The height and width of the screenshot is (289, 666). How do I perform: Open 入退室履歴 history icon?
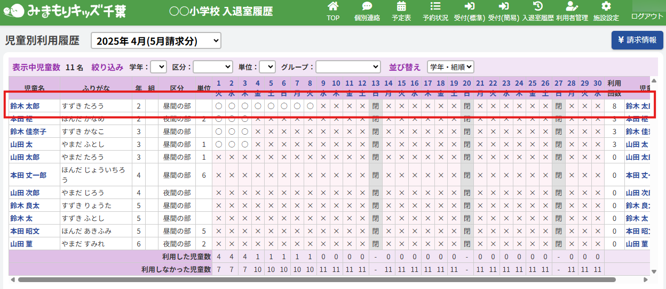(x=538, y=7)
